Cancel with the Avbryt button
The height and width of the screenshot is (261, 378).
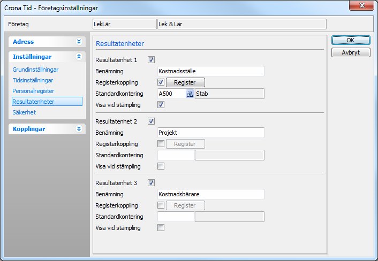[351, 52]
